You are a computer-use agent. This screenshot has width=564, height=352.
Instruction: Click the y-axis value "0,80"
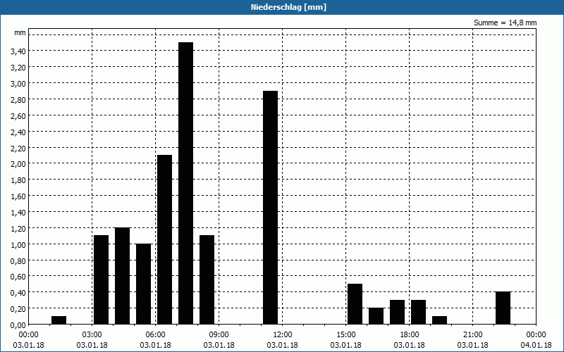click(18, 260)
